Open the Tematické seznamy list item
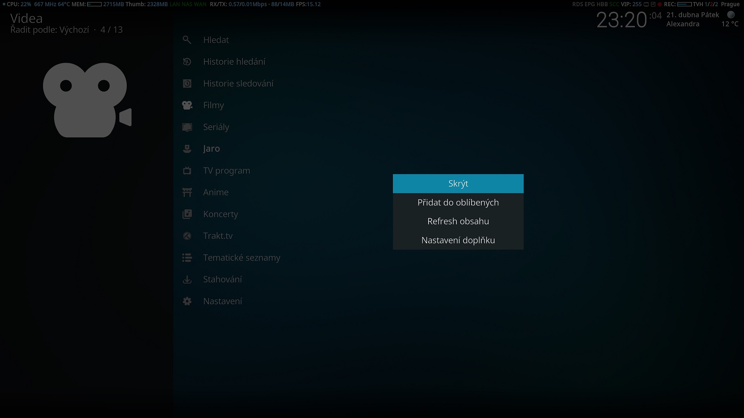 (241, 258)
